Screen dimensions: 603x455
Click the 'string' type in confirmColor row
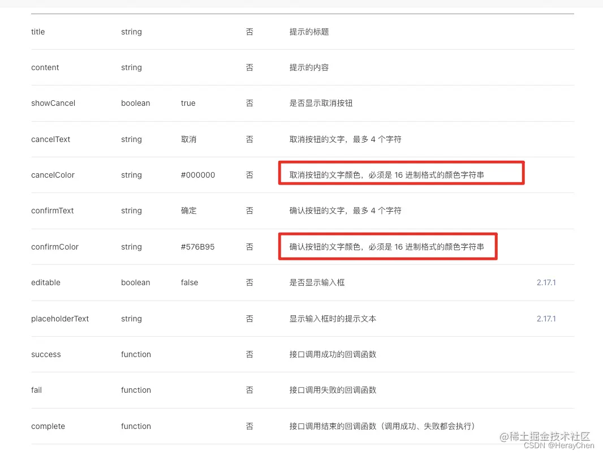131,247
